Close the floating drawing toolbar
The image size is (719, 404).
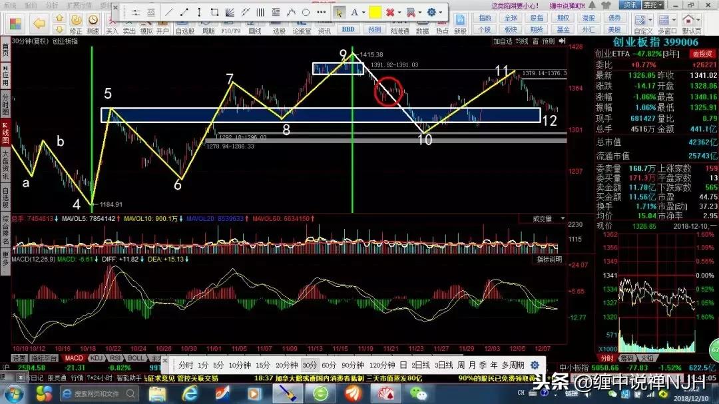click(116, 8)
